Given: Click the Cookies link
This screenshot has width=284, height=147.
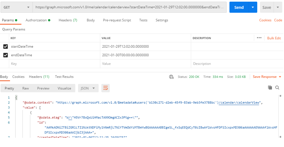Looking at the screenshot, I should (265, 20).
